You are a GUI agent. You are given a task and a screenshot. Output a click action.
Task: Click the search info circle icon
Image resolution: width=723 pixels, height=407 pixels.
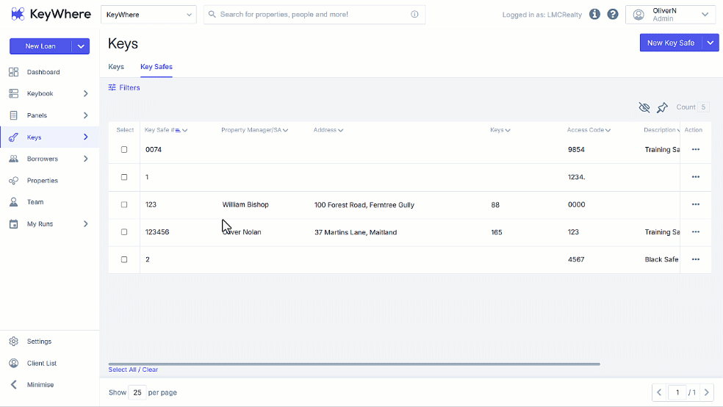[x=414, y=14]
